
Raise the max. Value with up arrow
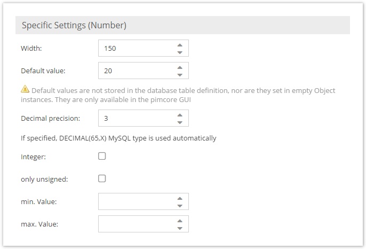180,220
